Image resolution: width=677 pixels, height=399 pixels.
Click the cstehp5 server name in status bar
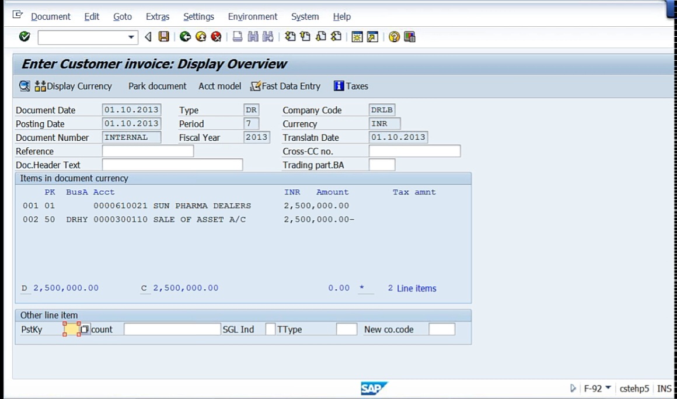[x=634, y=388]
